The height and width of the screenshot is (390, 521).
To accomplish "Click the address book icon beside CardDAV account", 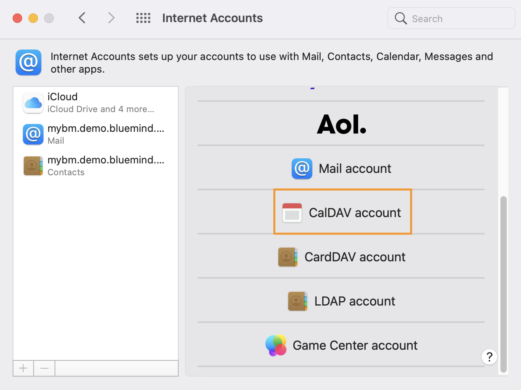I will click(287, 257).
